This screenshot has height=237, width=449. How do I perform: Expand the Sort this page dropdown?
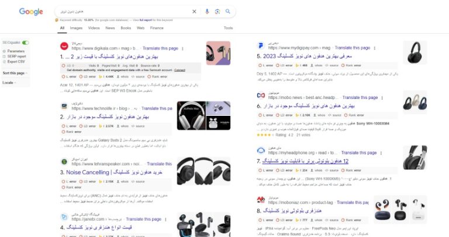(15, 73)
